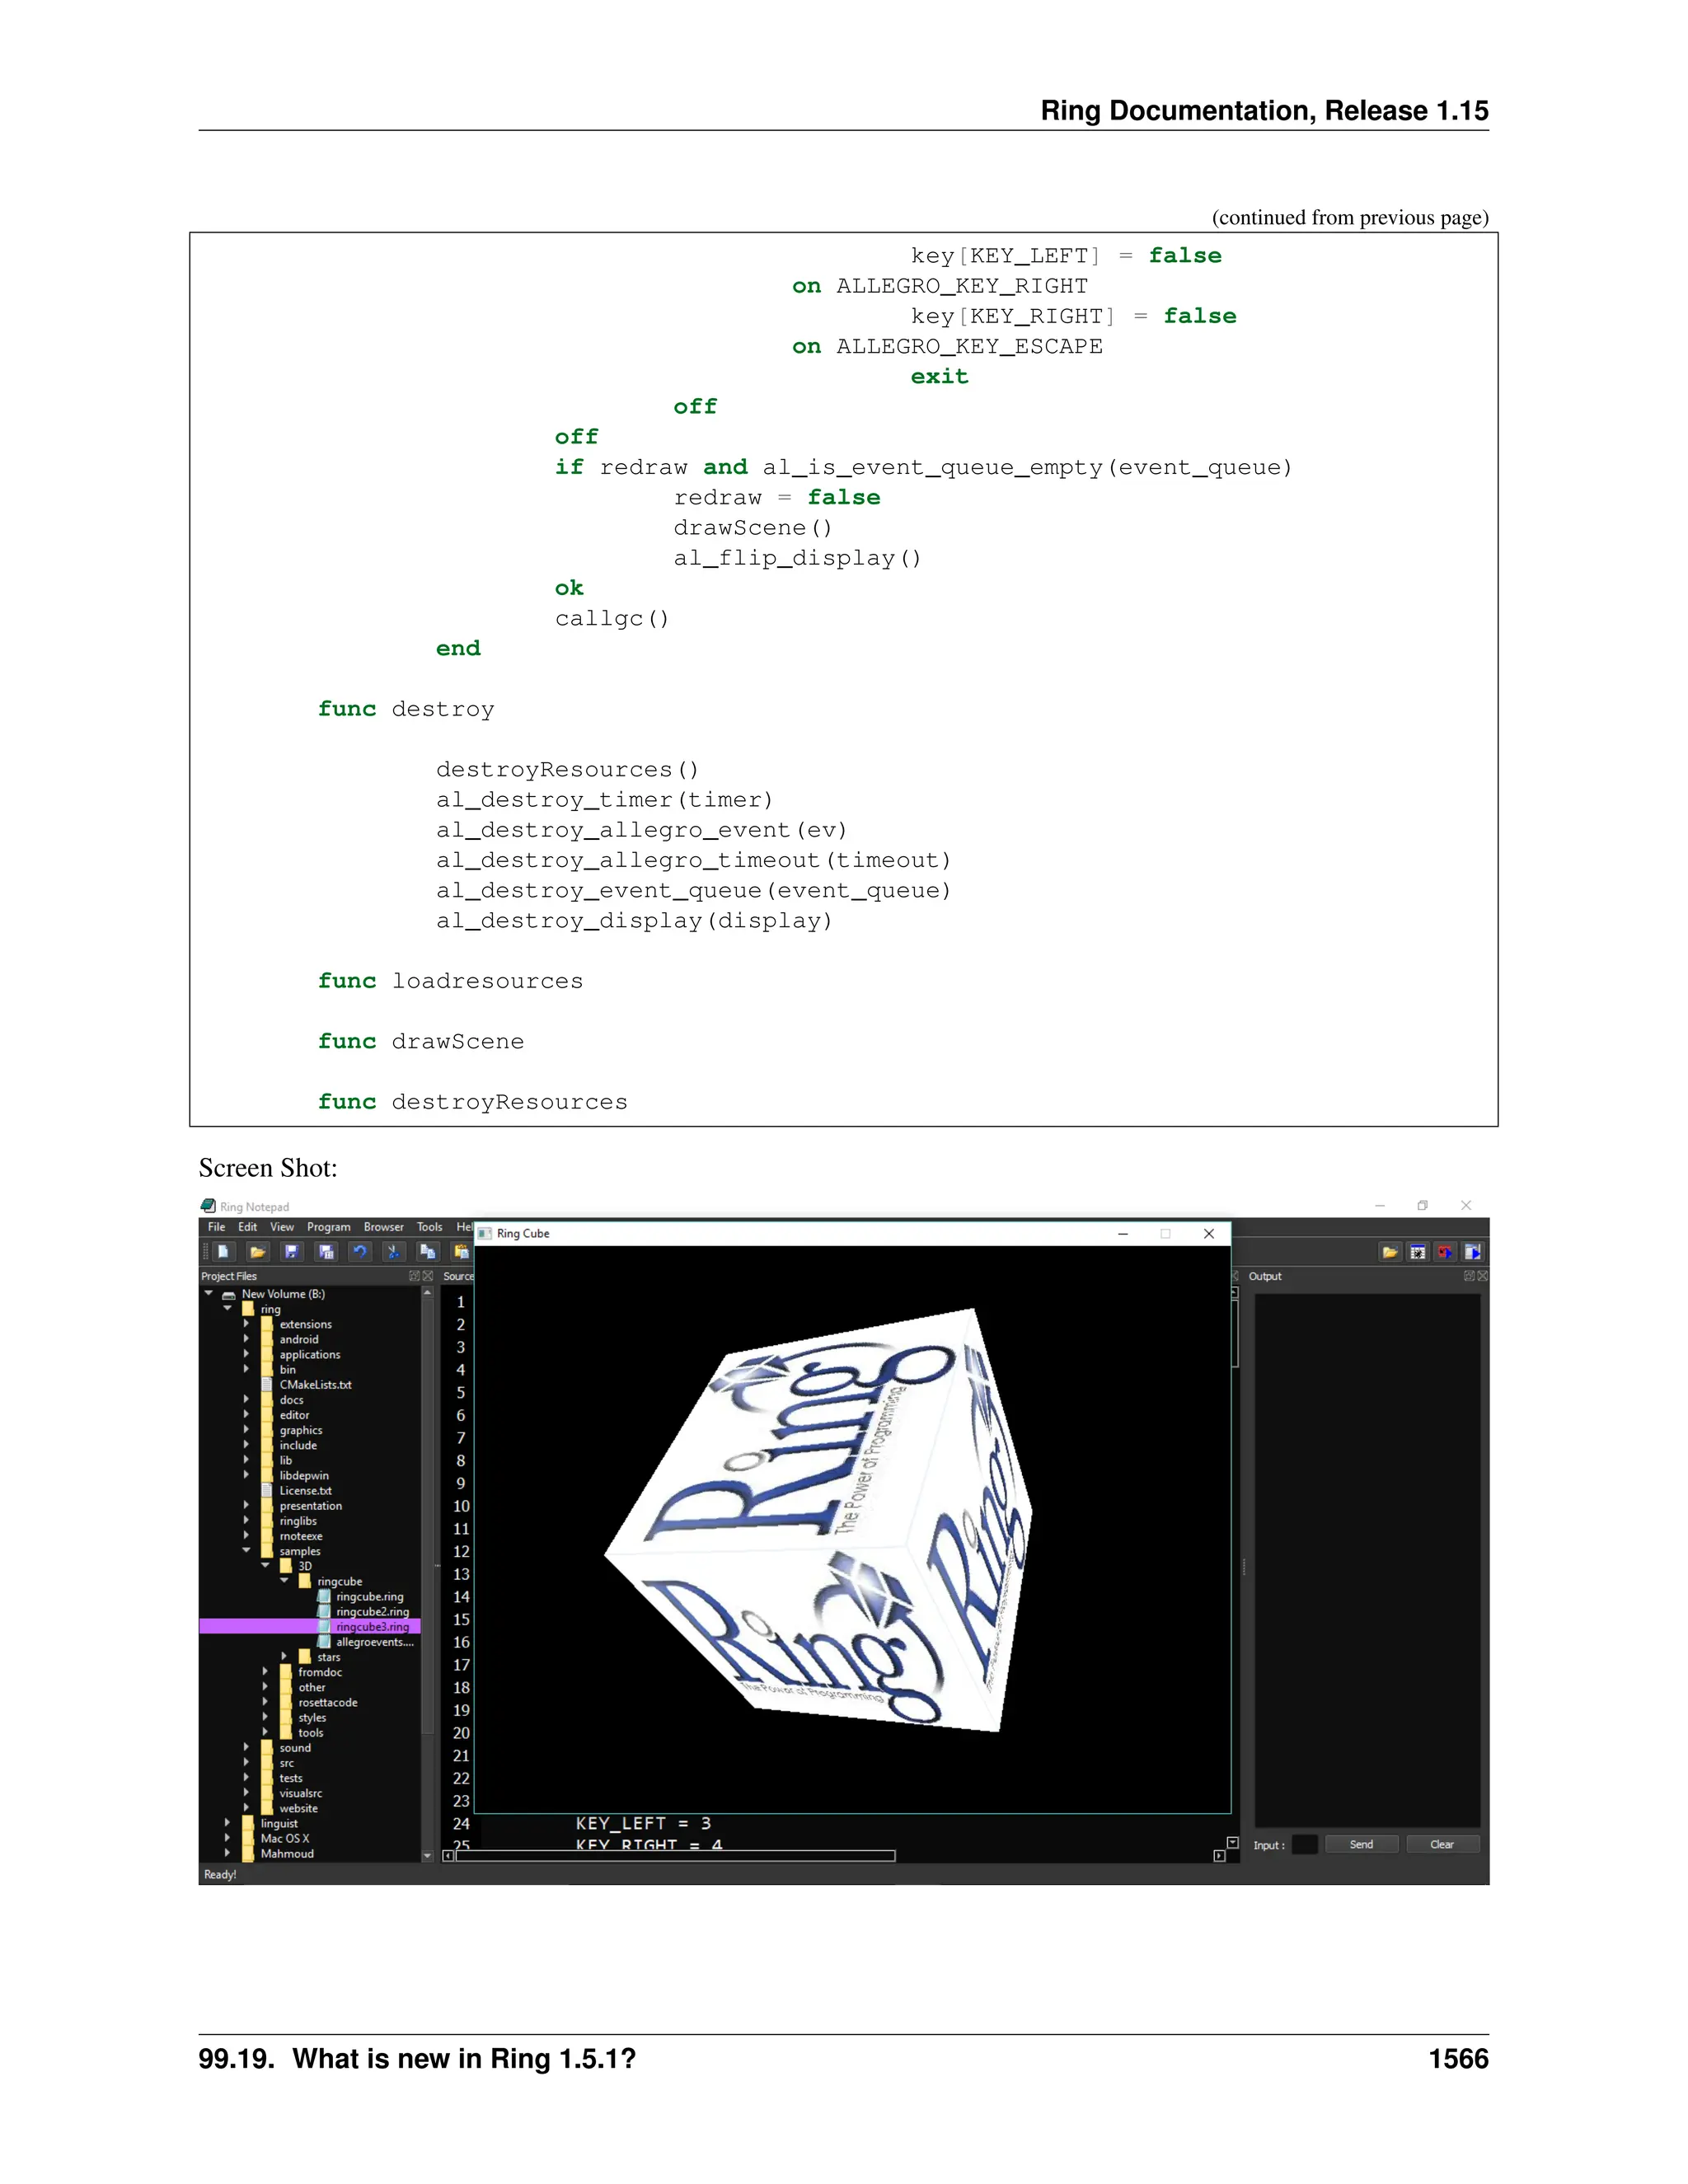
Task: Expand the stars folder in 3D samples
Action: pyautogui.click(x=284, y=1657)
